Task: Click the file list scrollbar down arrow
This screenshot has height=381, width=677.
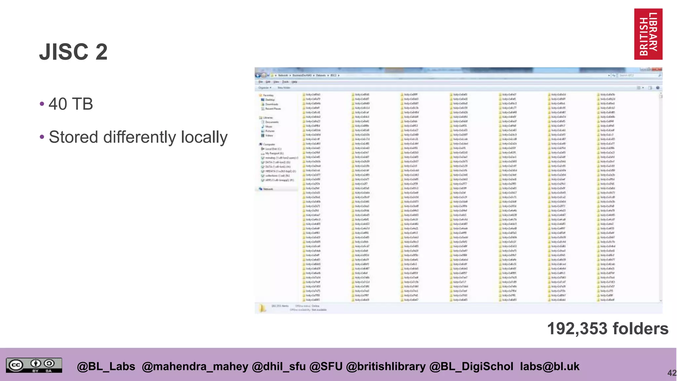Action: point(661,301)
